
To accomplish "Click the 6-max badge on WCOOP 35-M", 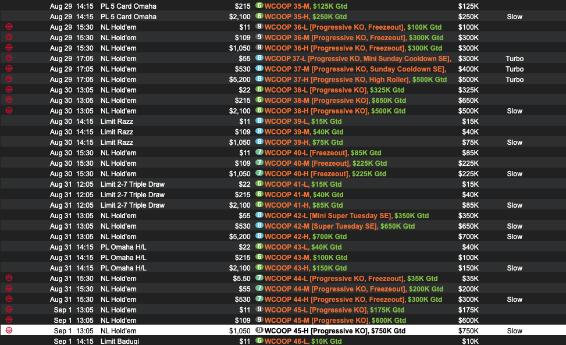I will (259, 5).
